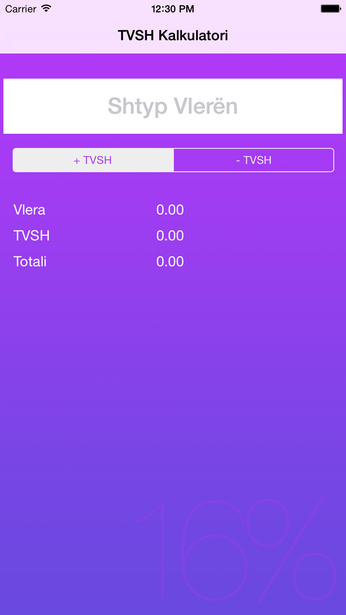Focus the Shtyp Vlerën input field
Viewport: 346px width, 615px height.
(x=173, y=106)
